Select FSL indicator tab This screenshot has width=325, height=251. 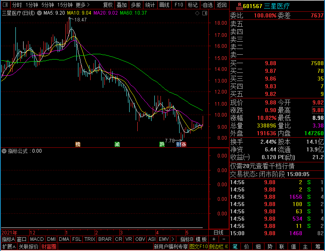(x=76, y=239)
